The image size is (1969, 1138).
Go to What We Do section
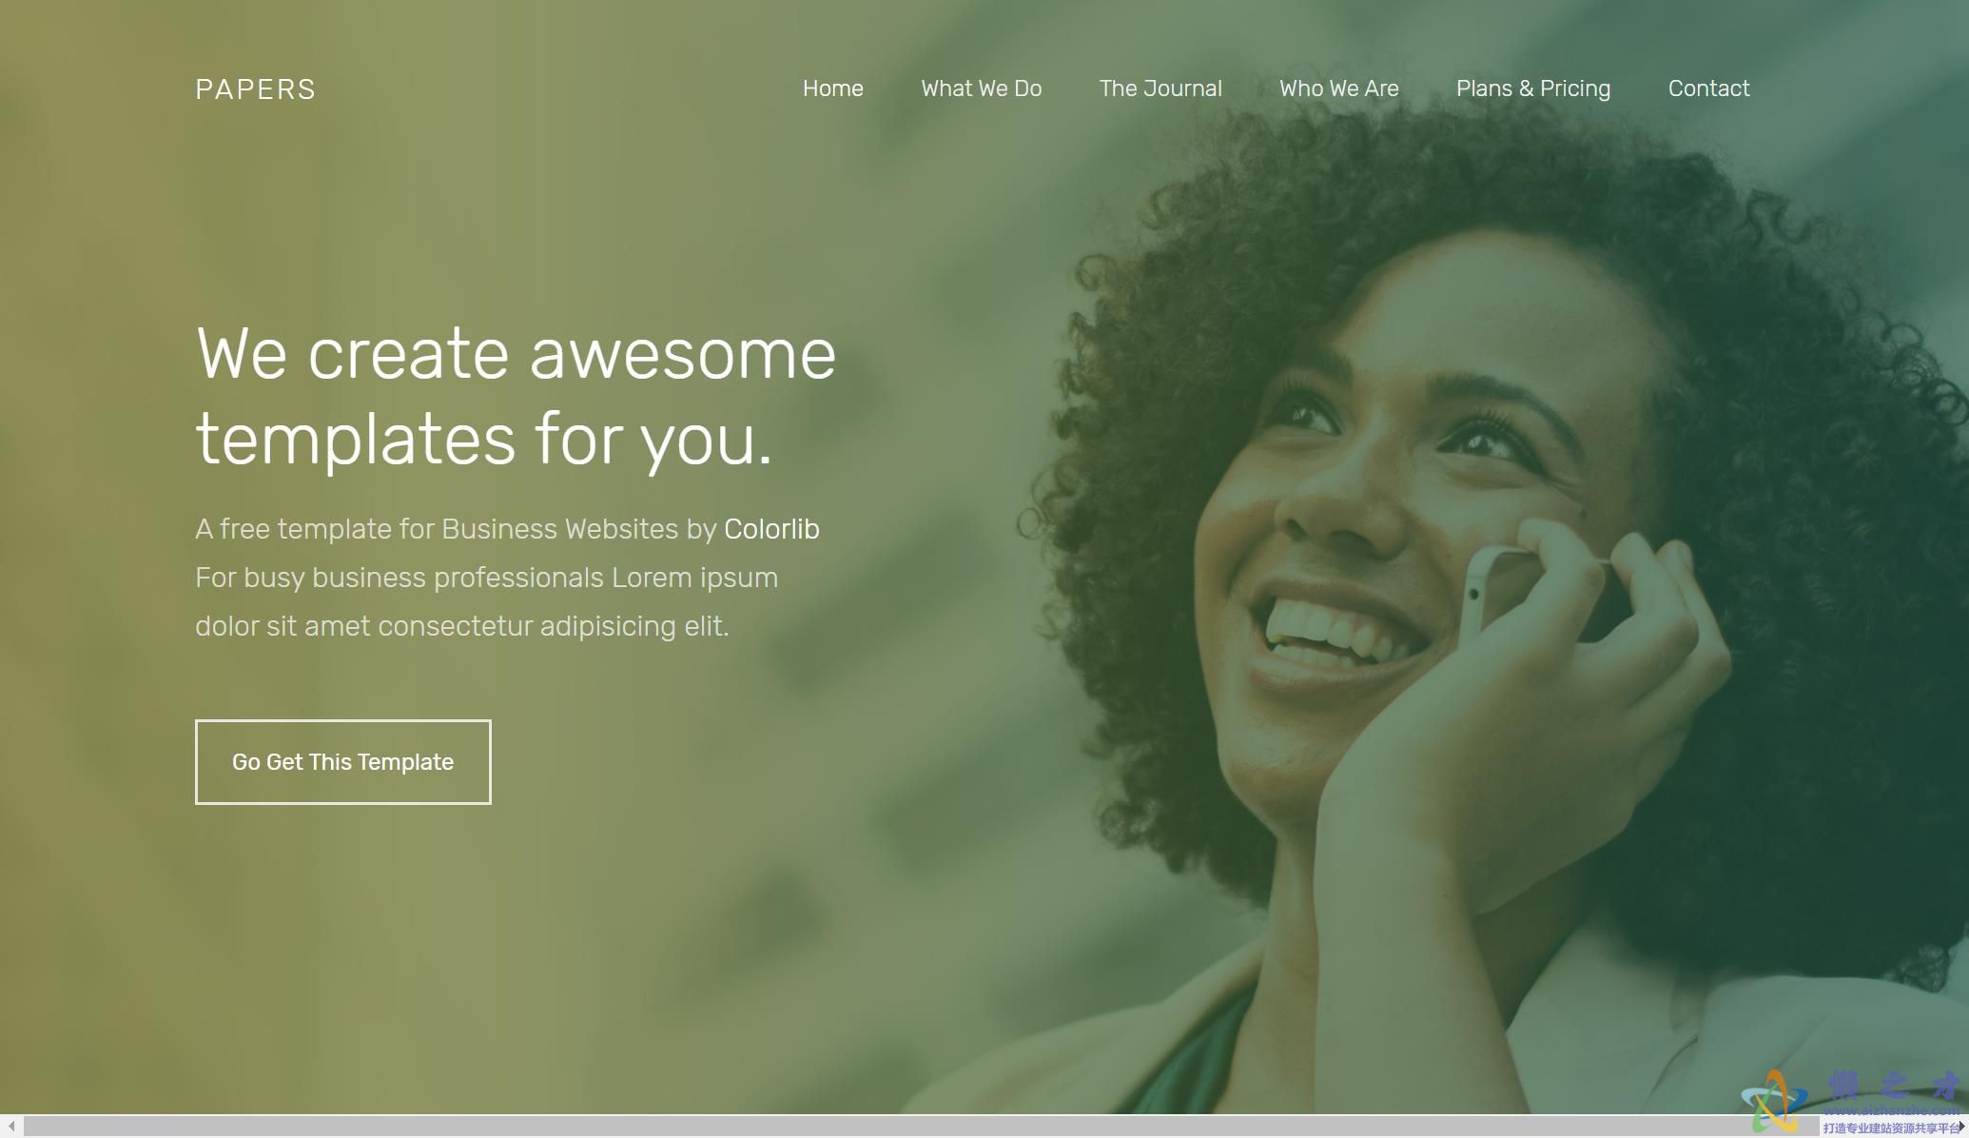point(981,88)
